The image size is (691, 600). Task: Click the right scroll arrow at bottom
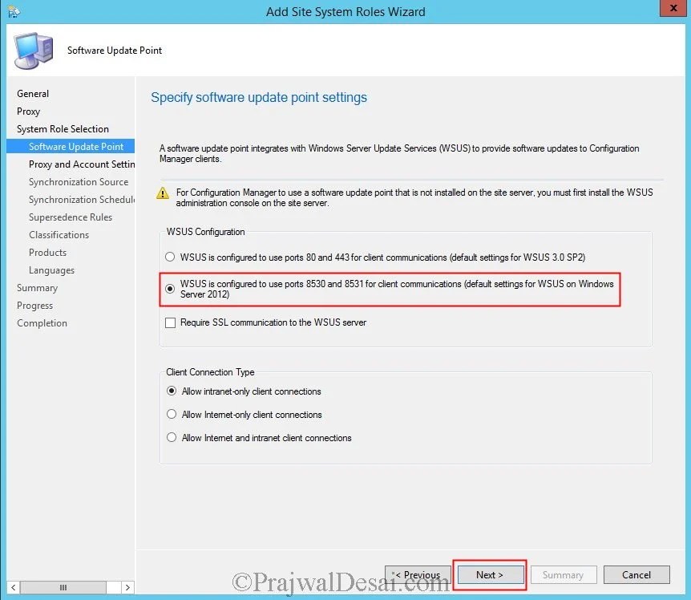(127, 587)
